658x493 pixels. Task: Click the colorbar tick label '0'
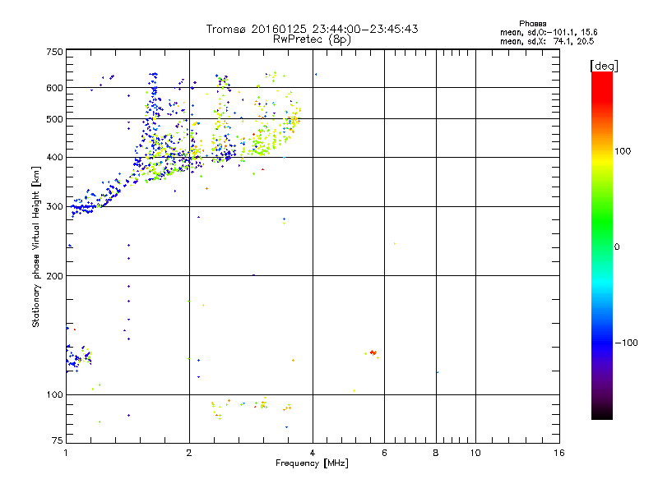[x=617, y=247]
